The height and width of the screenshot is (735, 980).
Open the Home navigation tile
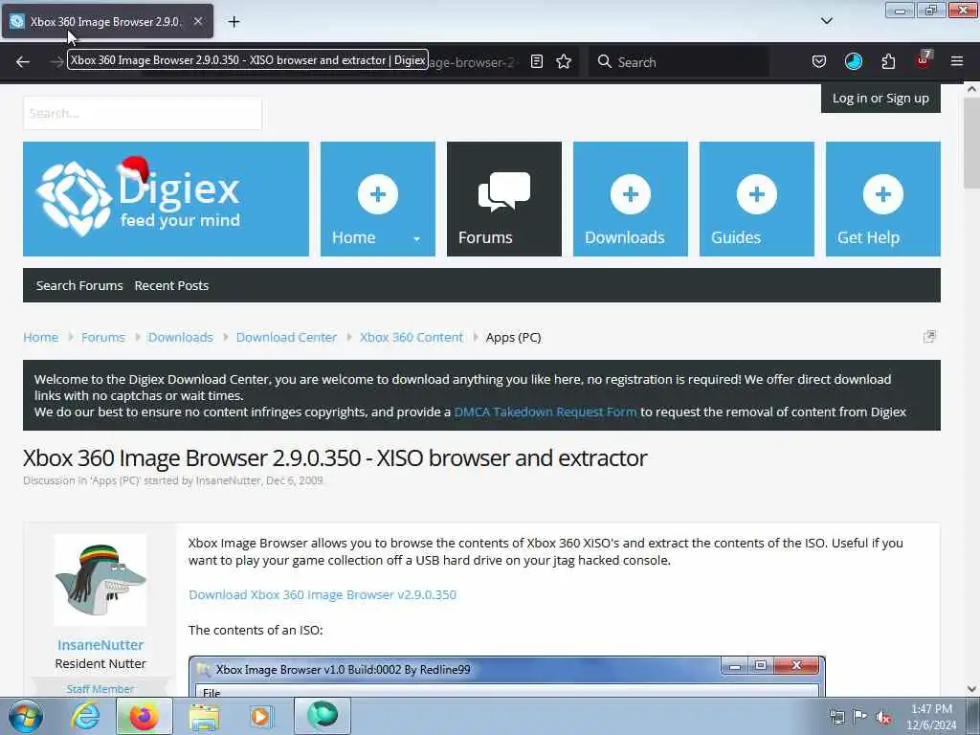pyautogui.click(x=377, y=199)
